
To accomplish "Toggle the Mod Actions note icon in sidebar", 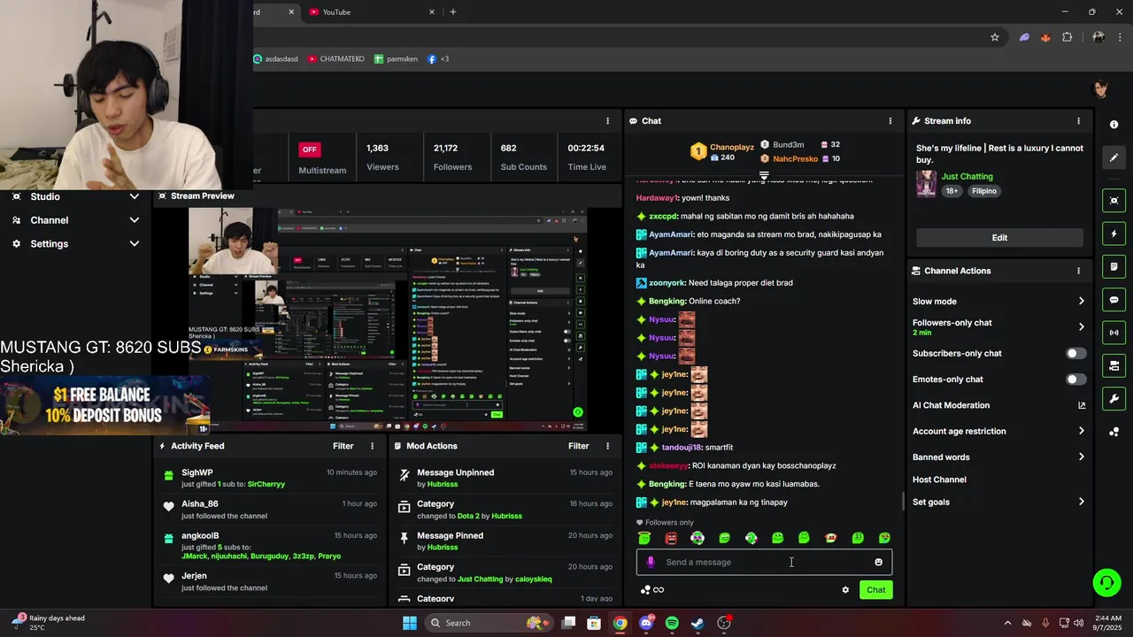I will 1114,266.
